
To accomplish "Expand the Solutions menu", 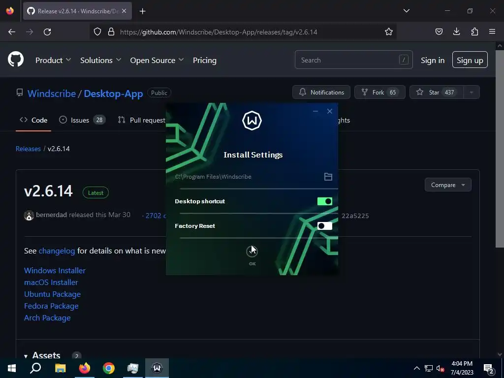I will [100, 60].
